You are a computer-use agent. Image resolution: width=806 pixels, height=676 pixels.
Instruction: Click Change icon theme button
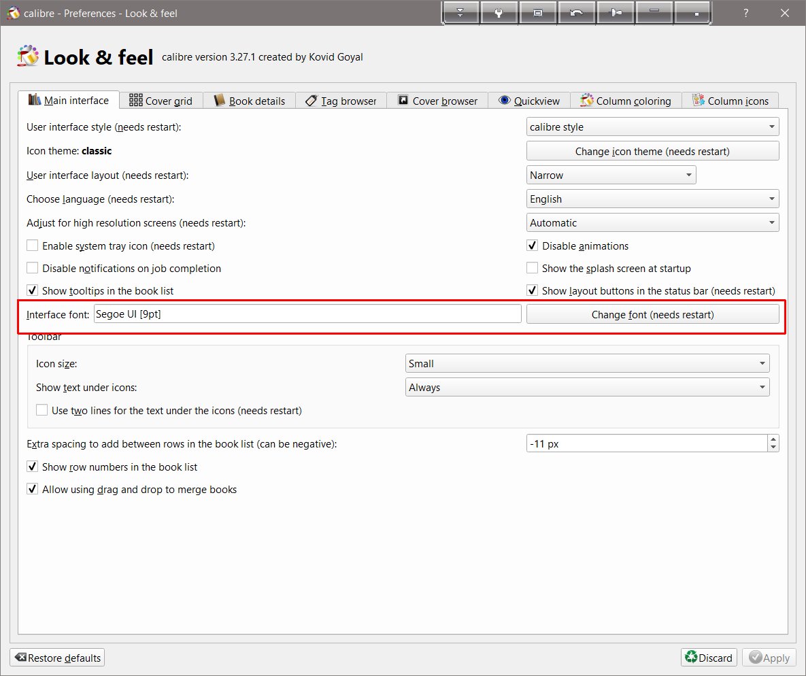coord(652,151)
